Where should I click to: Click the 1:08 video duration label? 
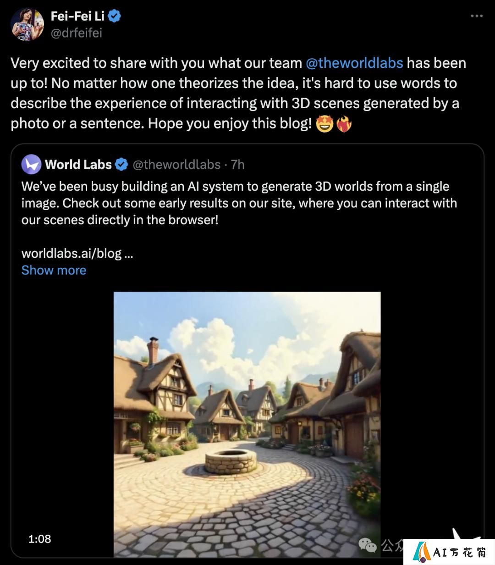click(39, 539)
